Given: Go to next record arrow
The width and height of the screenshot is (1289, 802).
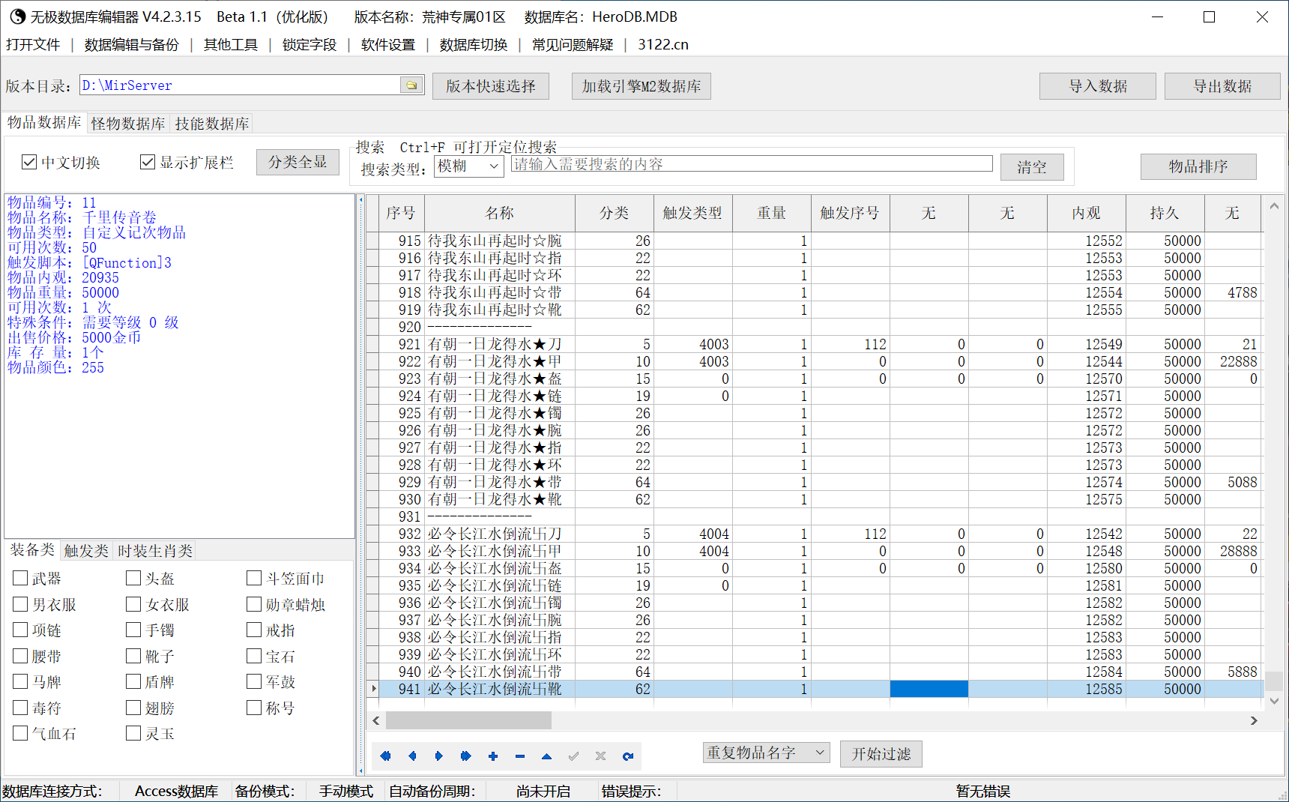Looking at the screenshot, I should [439, 756].
